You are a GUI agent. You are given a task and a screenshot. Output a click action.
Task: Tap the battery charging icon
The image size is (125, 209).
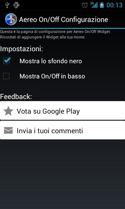[102, 5]
